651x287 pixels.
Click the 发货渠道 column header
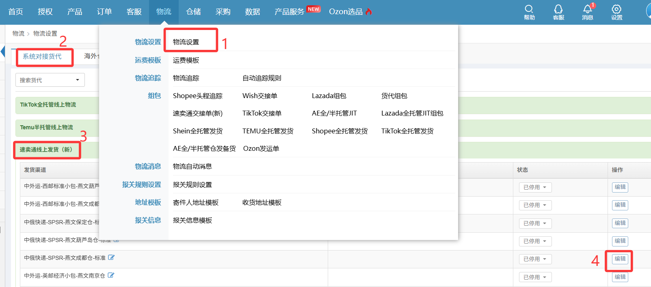(x=35, y=170)
